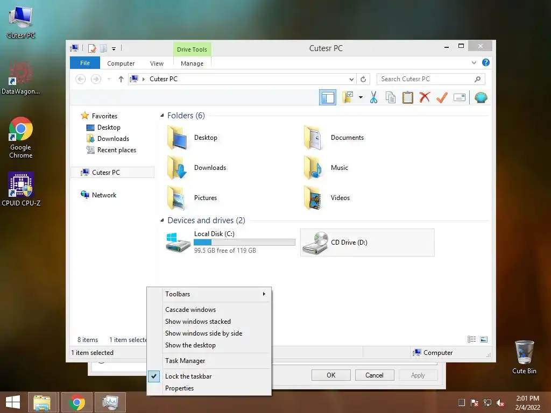Open Task Manager from context menu

pyautogui.click(x=209, y=361)
